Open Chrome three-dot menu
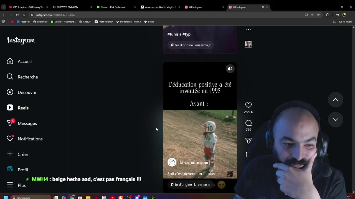 tap(351, 15)
